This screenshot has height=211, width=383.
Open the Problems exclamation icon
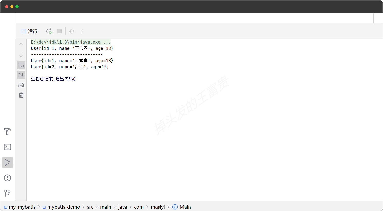coord(7,178)
